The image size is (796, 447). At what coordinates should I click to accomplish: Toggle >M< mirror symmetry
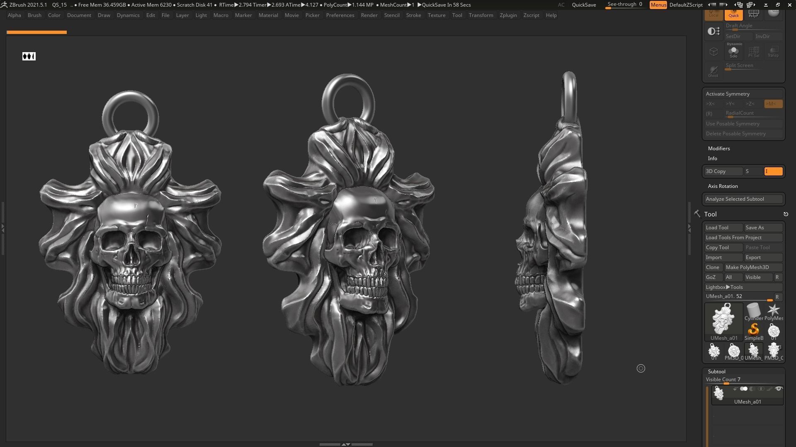coord(773,103)
